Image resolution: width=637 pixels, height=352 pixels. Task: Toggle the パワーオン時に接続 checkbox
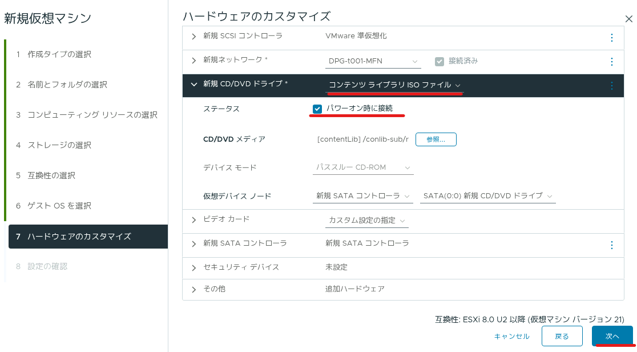[x=317, y=109]
